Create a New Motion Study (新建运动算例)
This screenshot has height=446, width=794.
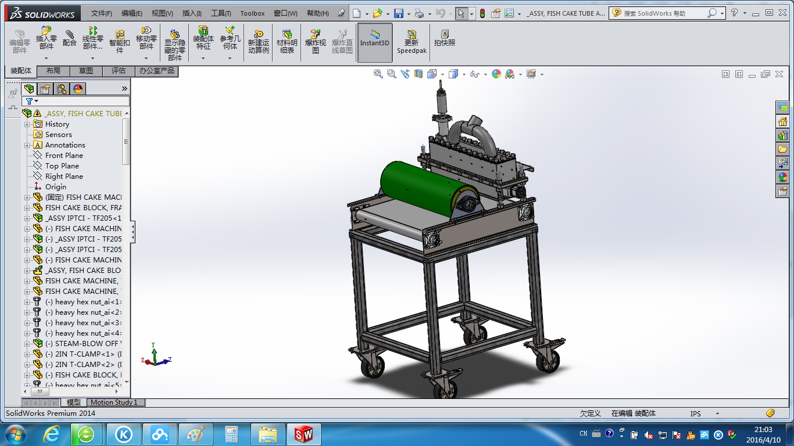coord(258,41)
